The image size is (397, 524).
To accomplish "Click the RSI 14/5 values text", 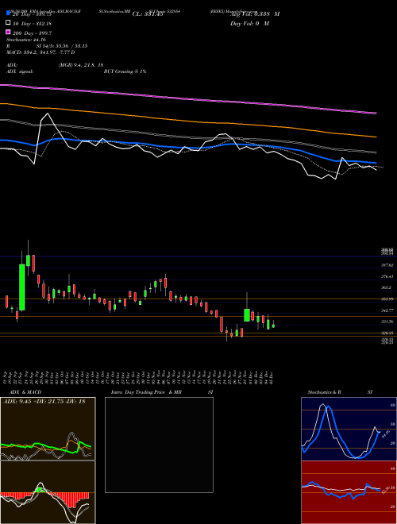I will [x=62, y=46].
